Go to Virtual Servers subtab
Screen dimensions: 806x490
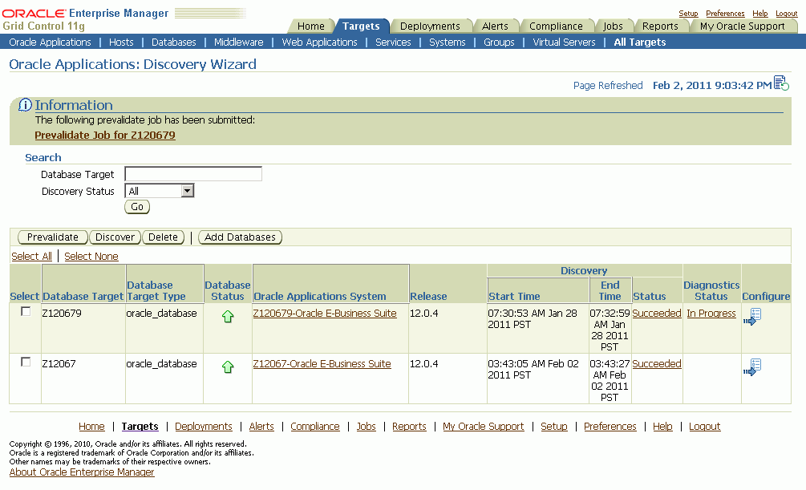(x=564, y=43)
